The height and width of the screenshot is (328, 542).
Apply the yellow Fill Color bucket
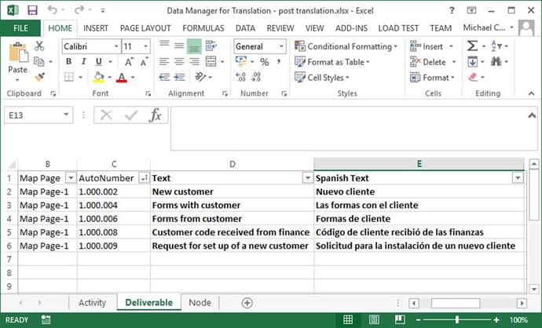coord(98,78)
